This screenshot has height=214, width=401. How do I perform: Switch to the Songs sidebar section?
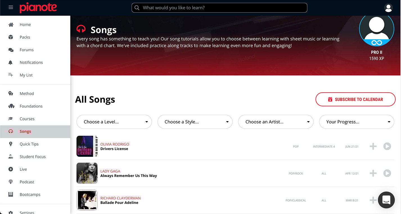coord(25,131)
